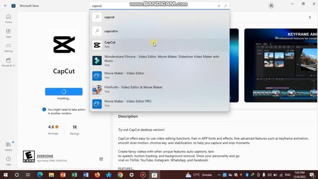318x179 pixels.
Task: Open Gaming section in sidebar
Action: (x=8, y=48)
